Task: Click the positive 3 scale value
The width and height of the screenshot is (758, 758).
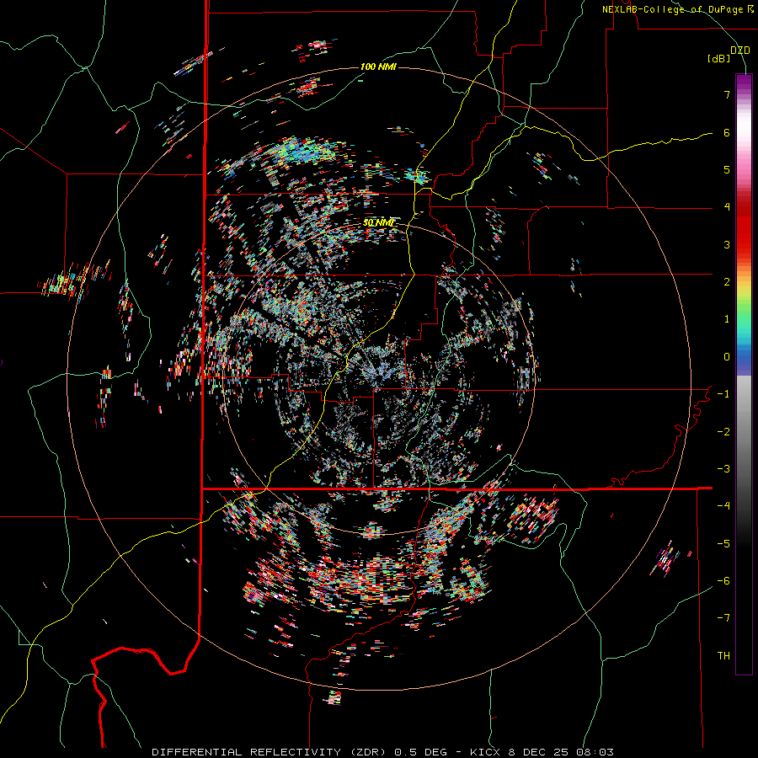Action: tap(727, 244)
